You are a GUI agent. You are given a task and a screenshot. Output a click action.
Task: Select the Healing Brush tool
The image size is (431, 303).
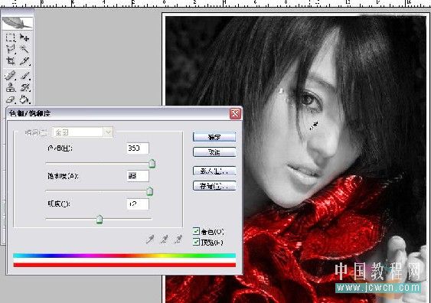tap(11, 76)
